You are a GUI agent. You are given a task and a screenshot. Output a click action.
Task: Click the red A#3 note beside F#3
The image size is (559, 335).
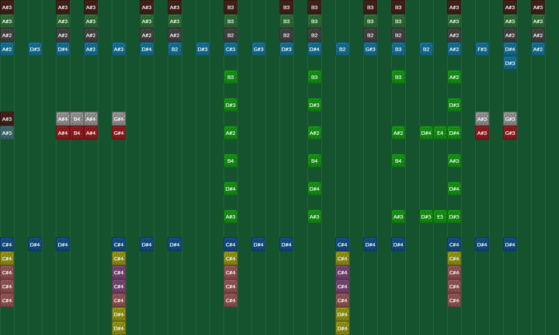coord(482,133)
